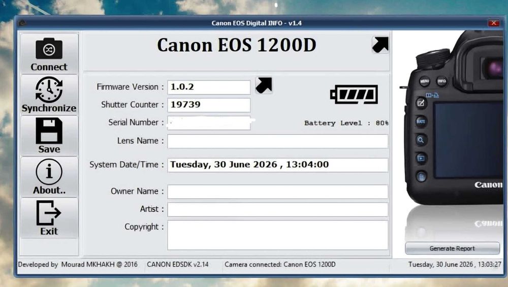Click 'Camera connected: Canon EOS 1200D' status
The width and height of the screenshot is (508, 287).
pyautogui.click(x=280, y=264)
